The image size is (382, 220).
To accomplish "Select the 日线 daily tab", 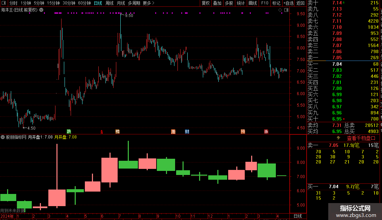I will pos(98,3).
